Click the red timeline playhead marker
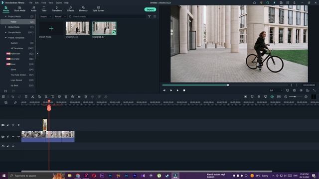The width and height of the screenshot is (319, 179). tap(49, 108)
